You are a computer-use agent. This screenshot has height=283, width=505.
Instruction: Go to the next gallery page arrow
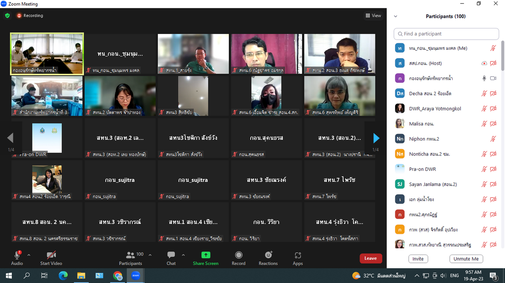pyautogui.click(x=376, y=138)
